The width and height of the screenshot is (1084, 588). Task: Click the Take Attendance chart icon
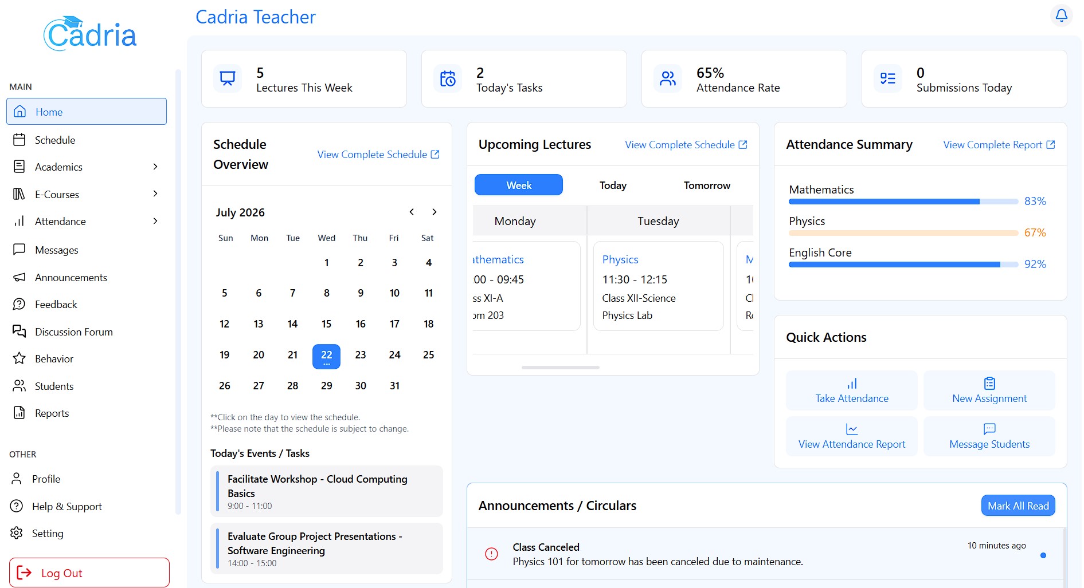[x=852, y=383]
